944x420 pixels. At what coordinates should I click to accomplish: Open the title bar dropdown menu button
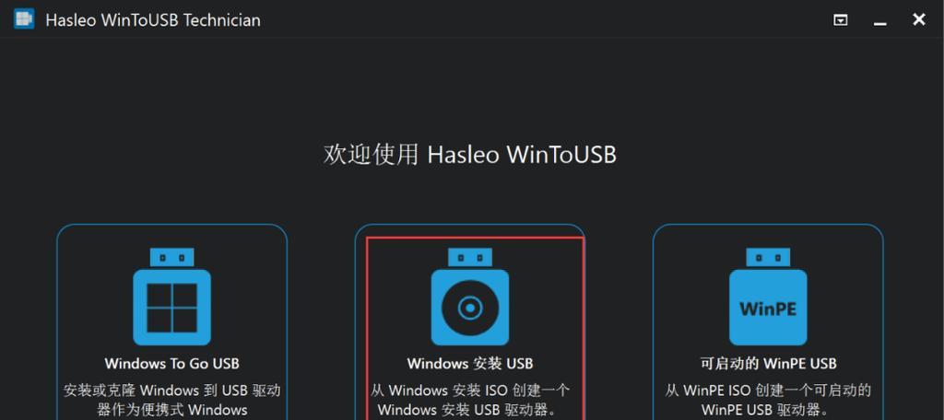pyautogui.click(x=841, y=20)
